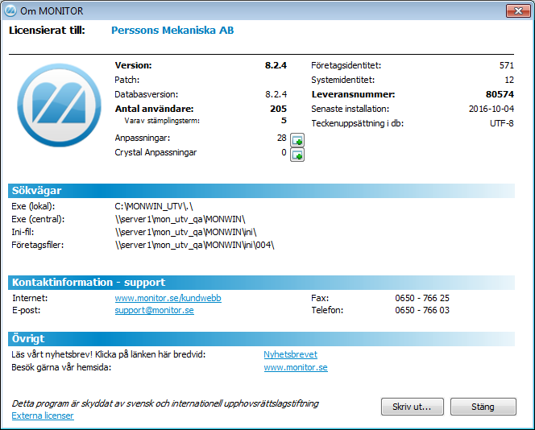The width and height of the screenshot is (535, 430).
Task: Click the Kontaktinformation - support section header
Action: 261,283
